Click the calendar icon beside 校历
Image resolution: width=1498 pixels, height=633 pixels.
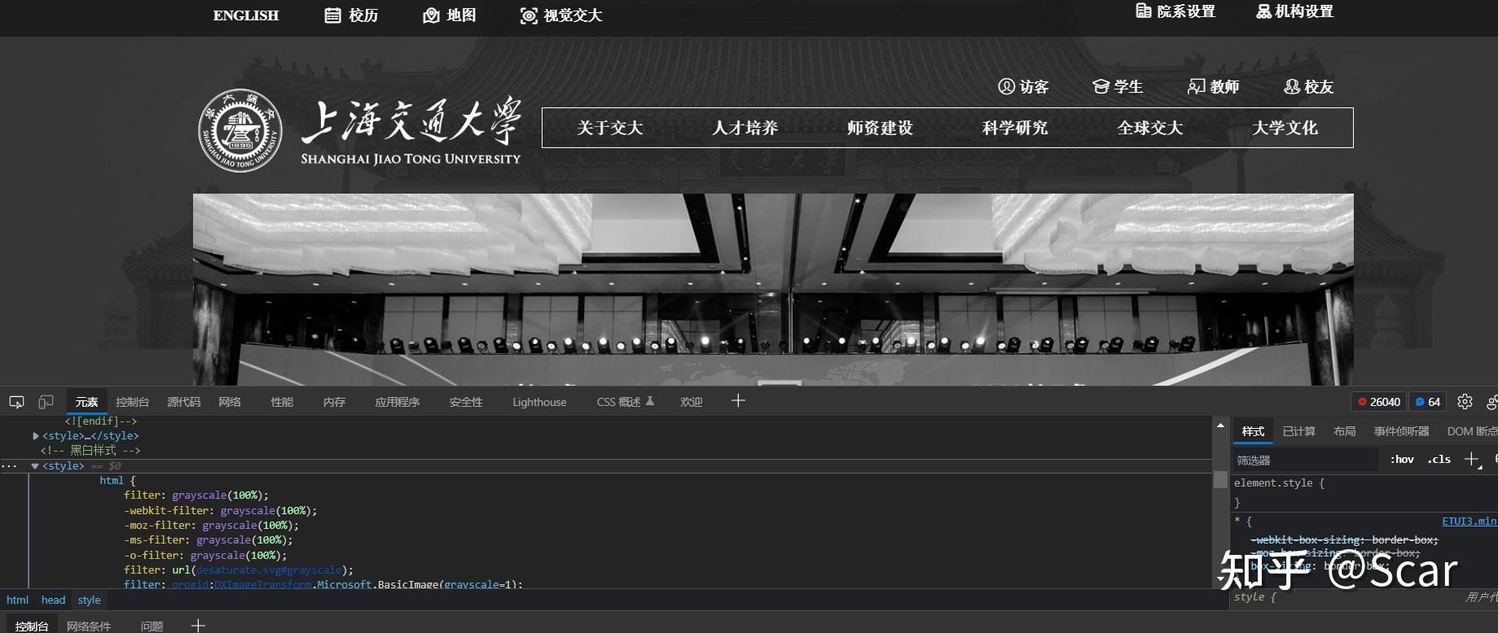tap(332, 15)
